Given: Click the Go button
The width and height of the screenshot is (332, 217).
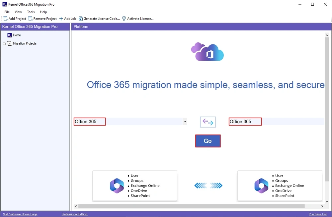Looking at the screenshot, I should [x=208, y=141].
